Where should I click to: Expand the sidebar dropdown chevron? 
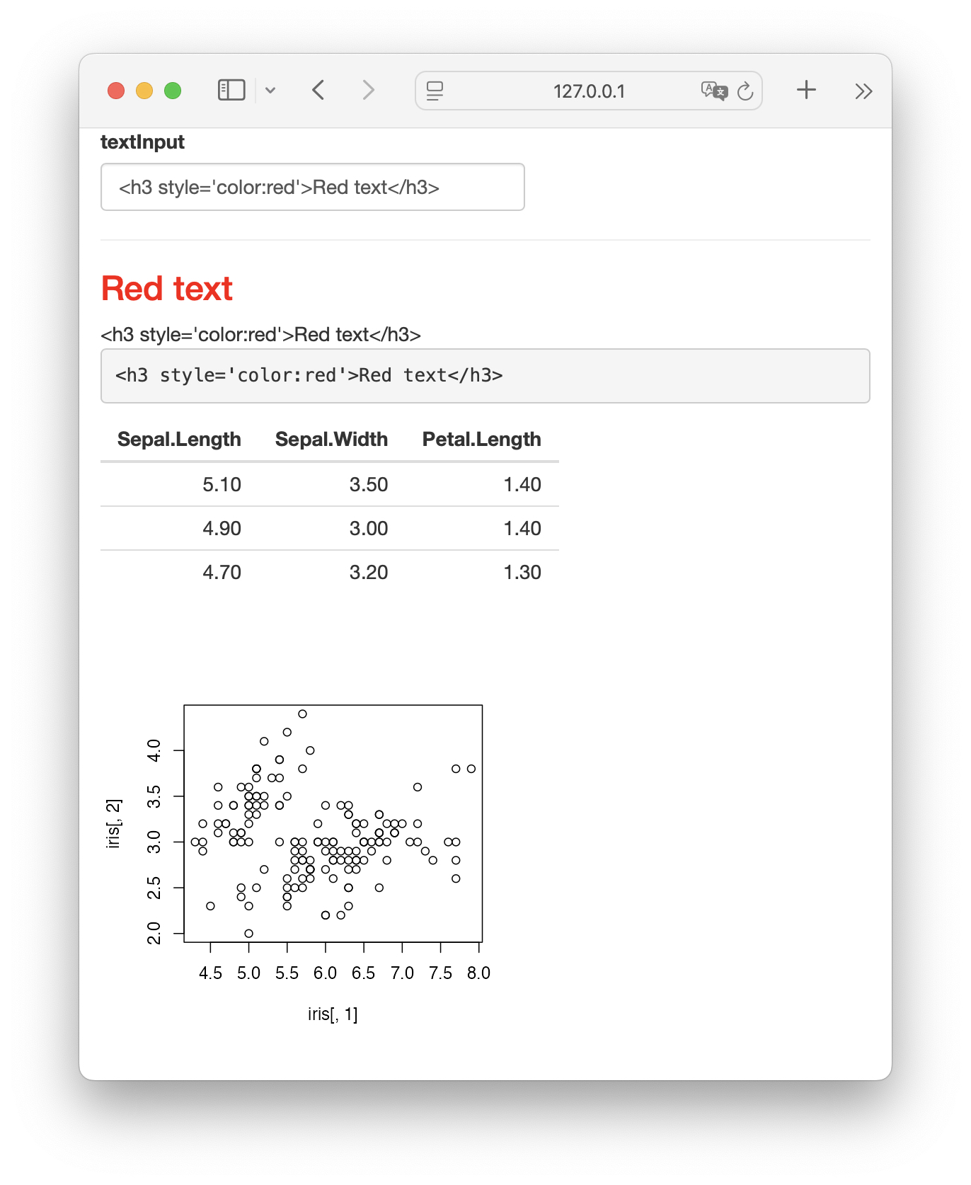tap(270, 91)
